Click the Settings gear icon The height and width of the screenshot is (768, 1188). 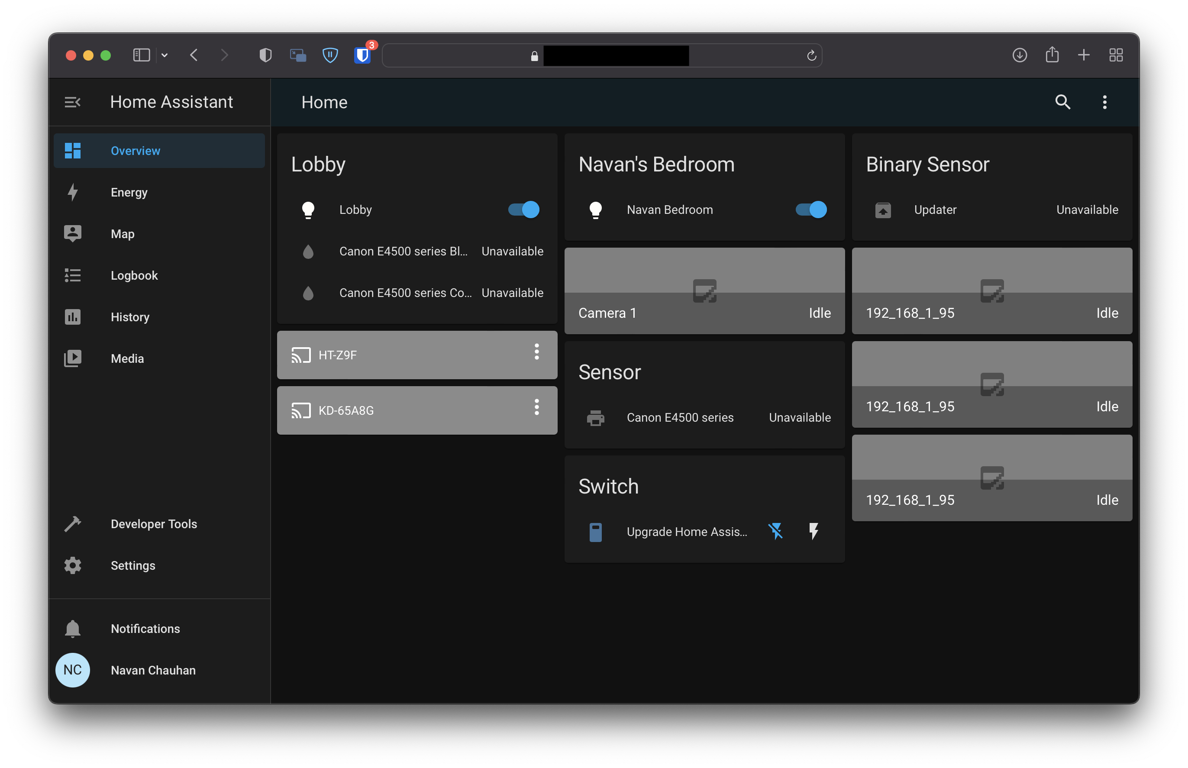click(x=73, y=565)
